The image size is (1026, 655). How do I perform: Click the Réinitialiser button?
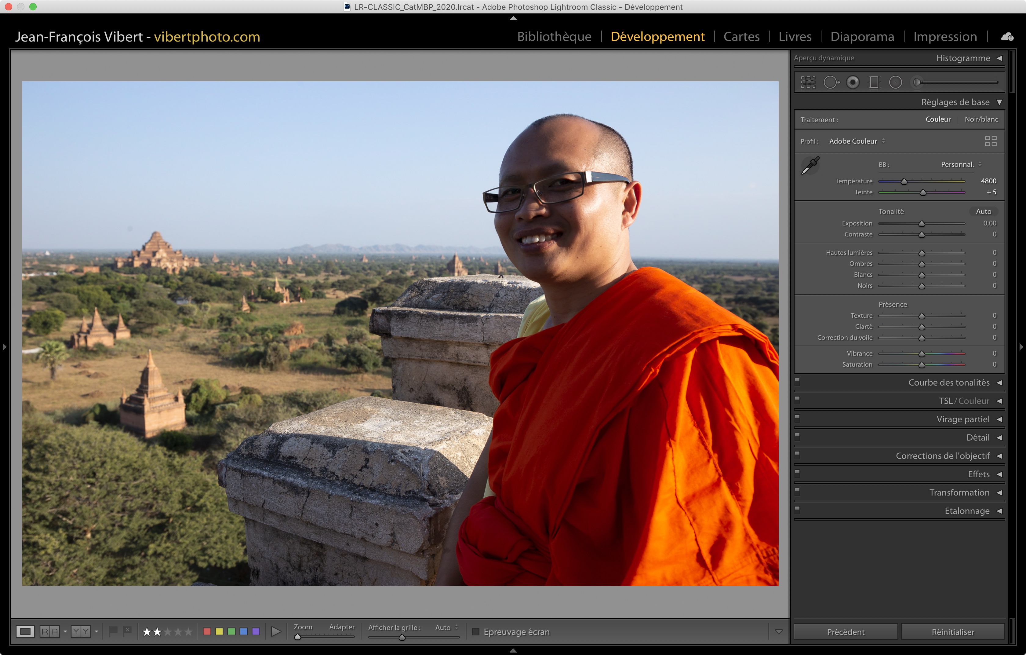[x=953, y=631]
